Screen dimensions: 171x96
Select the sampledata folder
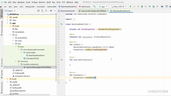click(20, 32)
